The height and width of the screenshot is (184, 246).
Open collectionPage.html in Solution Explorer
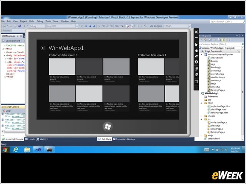pos(221,106)
